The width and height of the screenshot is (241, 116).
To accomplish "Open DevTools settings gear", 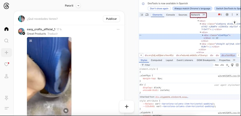I will (x=227, y=15).
